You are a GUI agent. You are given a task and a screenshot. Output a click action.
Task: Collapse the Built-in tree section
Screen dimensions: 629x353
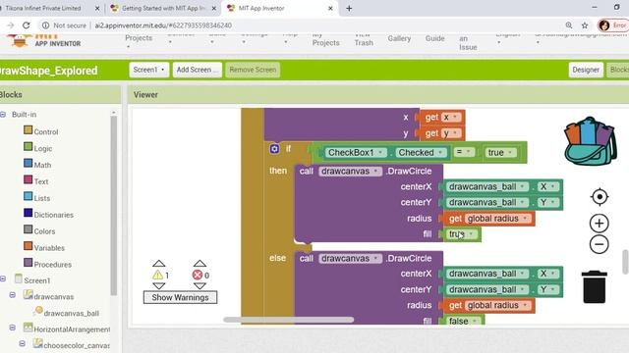pos(3,115)
